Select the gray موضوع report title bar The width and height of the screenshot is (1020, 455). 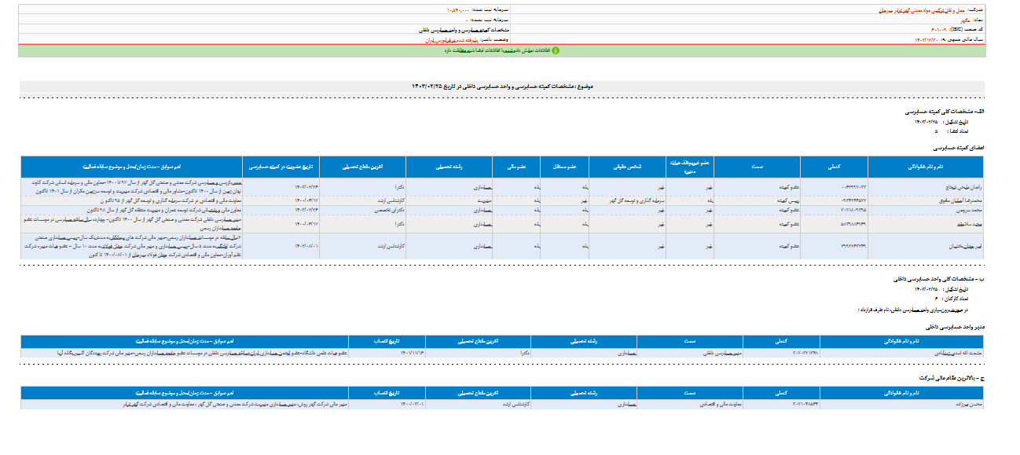[501, 86]
